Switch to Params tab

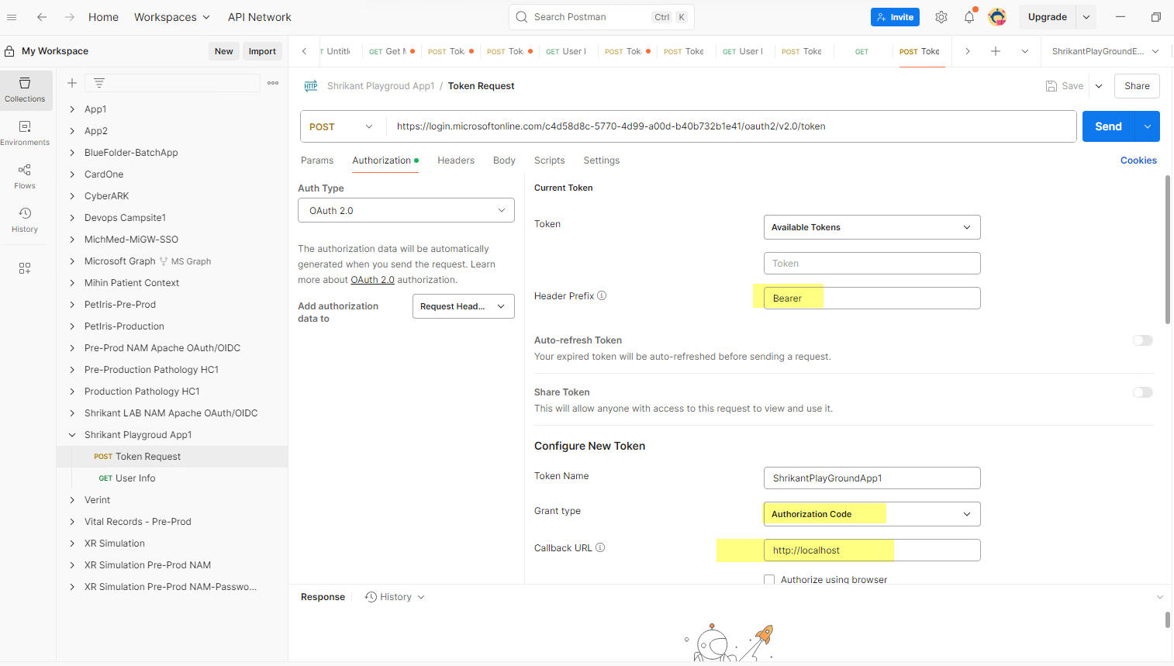(x=317, y=160)
